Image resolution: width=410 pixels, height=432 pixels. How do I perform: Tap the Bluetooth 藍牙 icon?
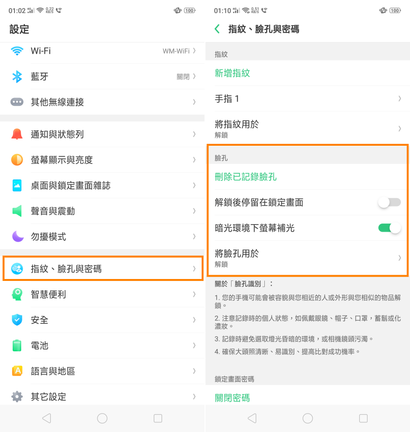[17, 76]
